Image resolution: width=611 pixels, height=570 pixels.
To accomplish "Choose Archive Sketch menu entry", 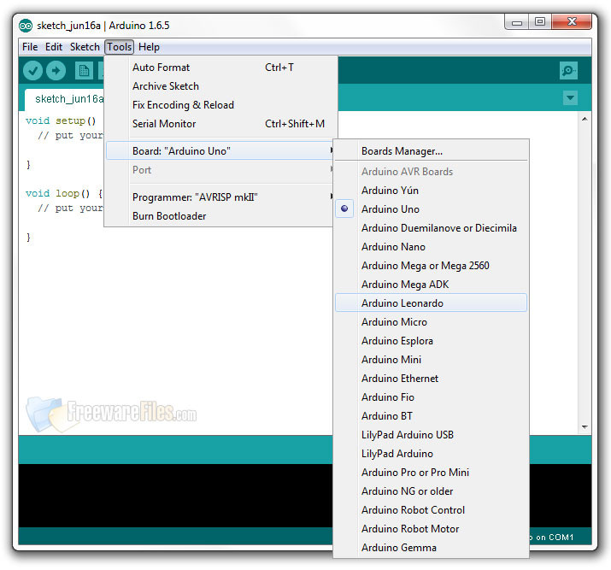I will (x=220, y=86).
